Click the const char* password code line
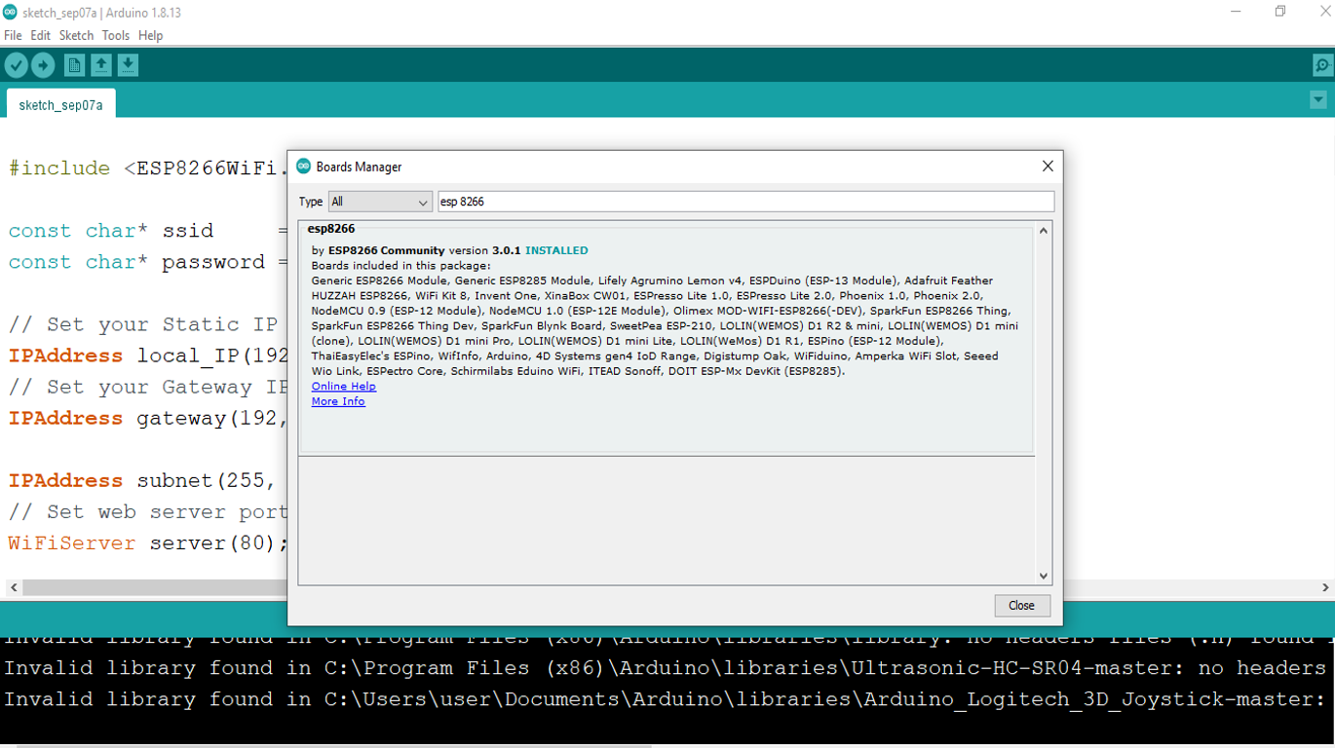 tap(148, 262)
